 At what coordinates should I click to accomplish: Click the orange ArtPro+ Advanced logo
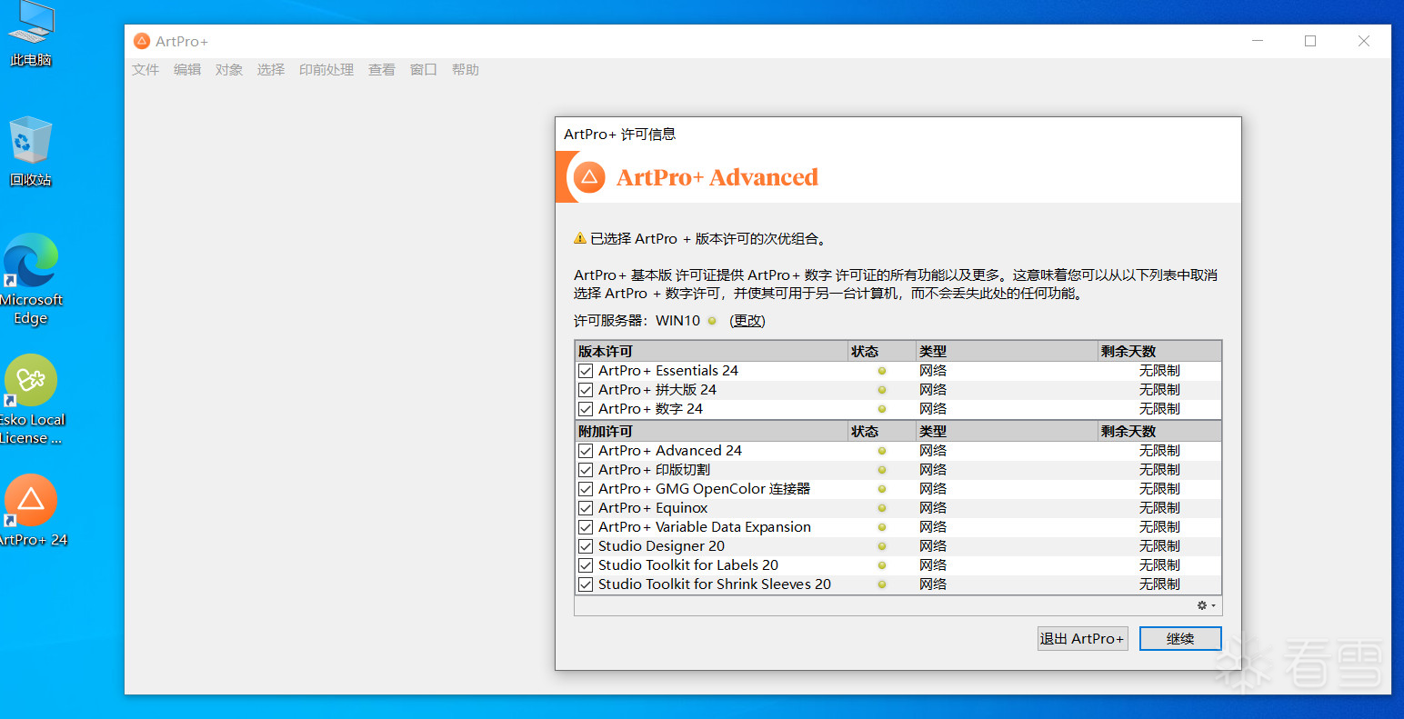point(589,176)
